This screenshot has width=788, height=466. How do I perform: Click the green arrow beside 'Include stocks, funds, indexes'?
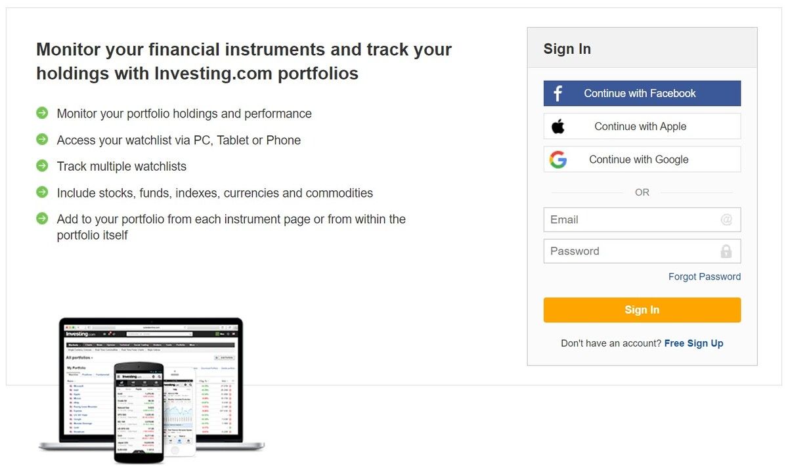[42, 192]
